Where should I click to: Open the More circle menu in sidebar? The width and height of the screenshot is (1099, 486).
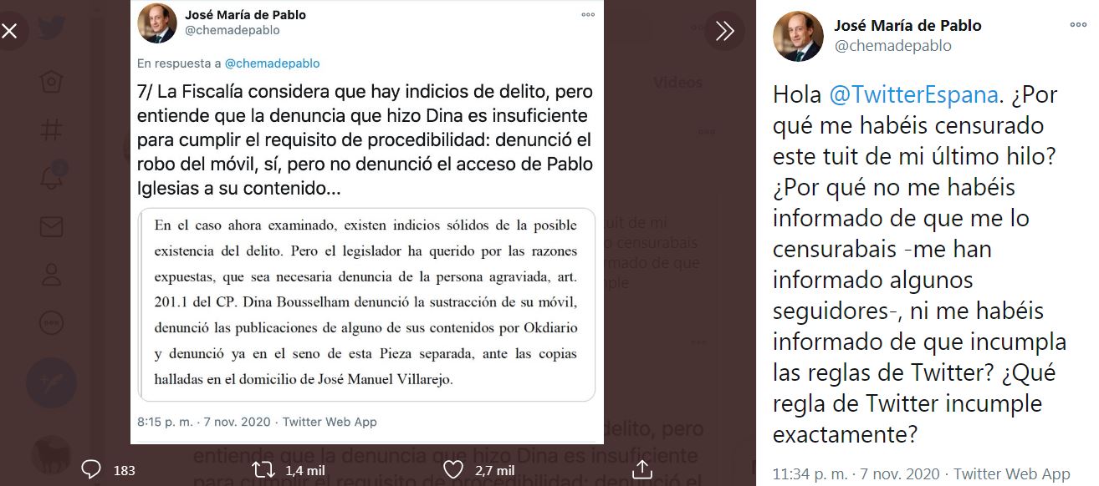pyautogui.click(x=52, y=322)
